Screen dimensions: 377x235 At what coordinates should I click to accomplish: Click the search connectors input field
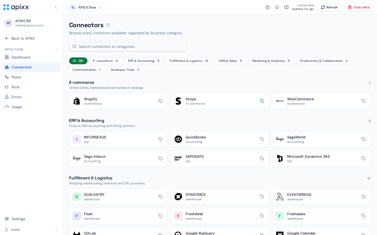128,46
